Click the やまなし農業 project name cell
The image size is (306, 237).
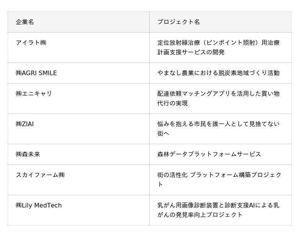pyautogui.click(x=218, y=73)
